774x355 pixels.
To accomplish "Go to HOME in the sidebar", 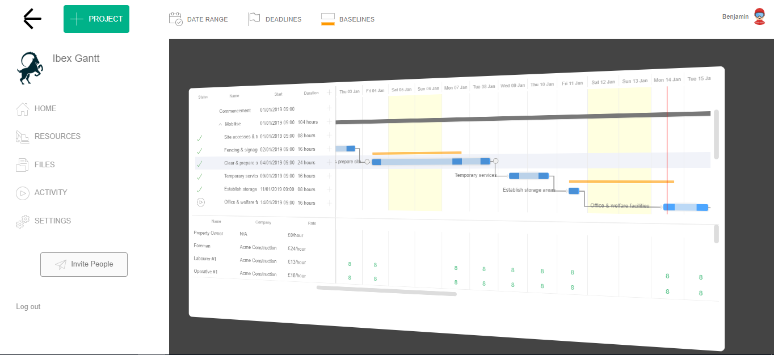I will (36, 108).
